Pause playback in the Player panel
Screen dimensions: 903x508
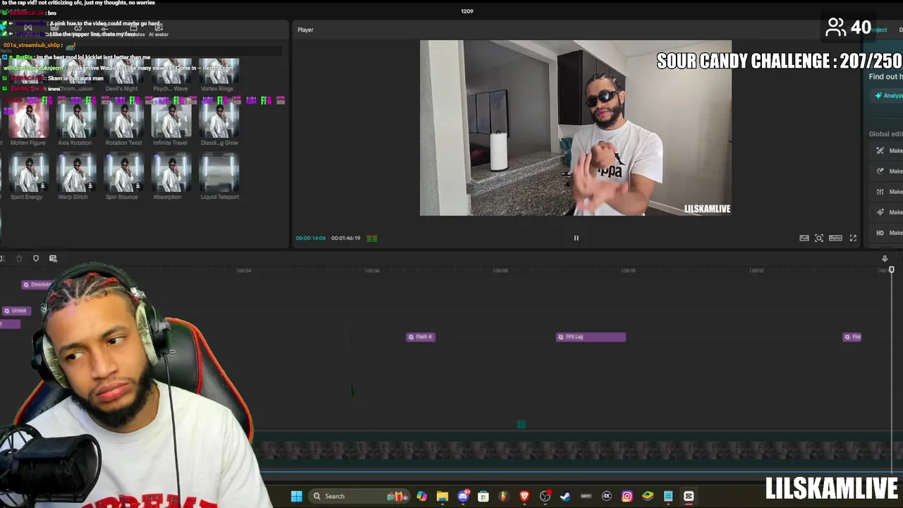576,238
